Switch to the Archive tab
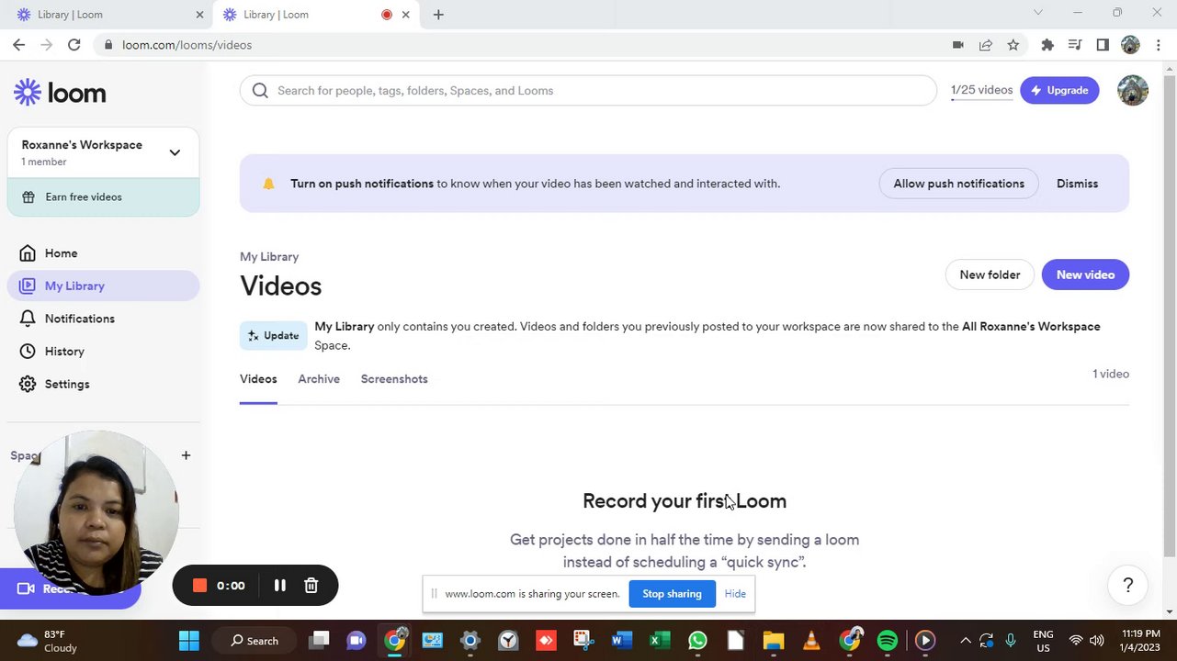 tap(319, 379)
